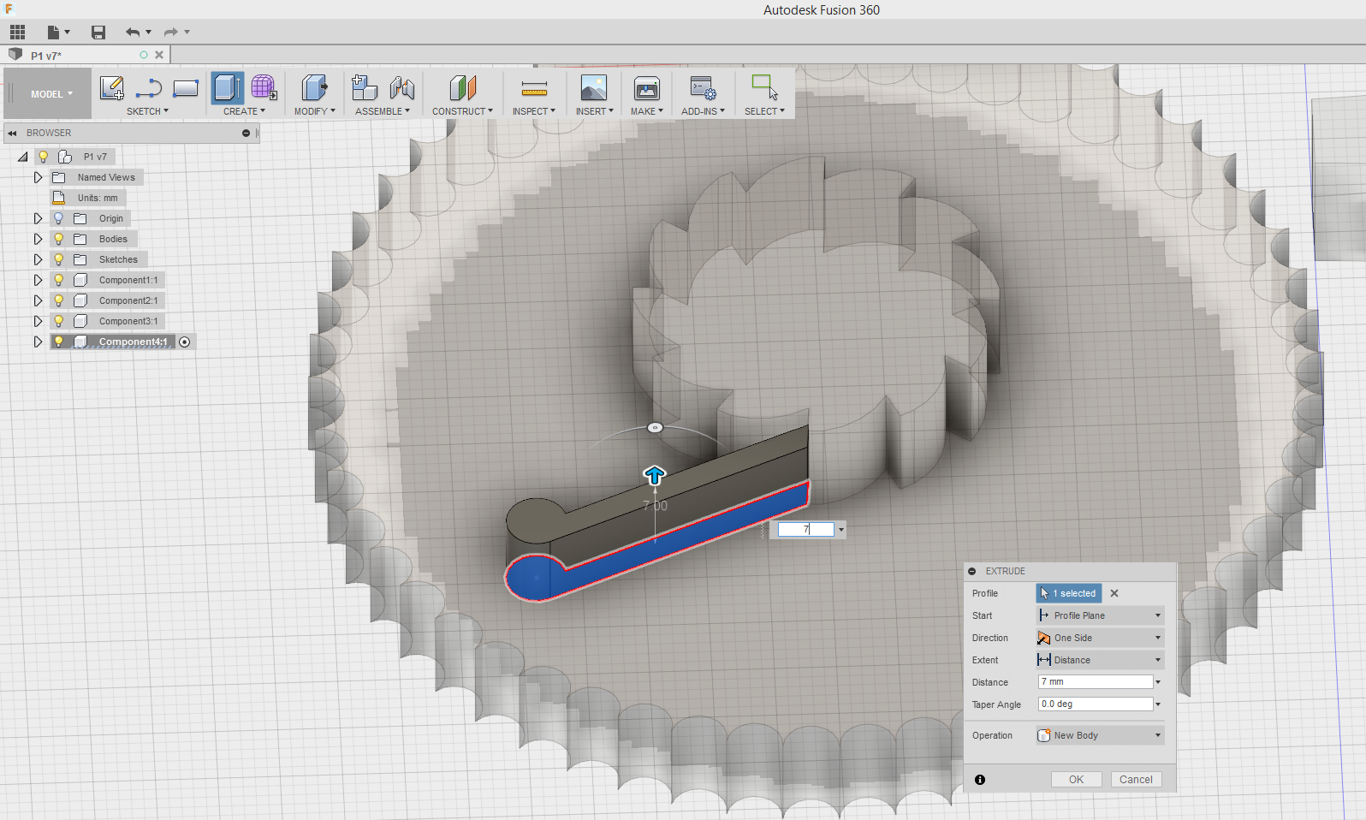Image resolution: width=1366 pixels, height=820 pixels.
Task: Open the CREATE menu
Action: coord(244,111)
